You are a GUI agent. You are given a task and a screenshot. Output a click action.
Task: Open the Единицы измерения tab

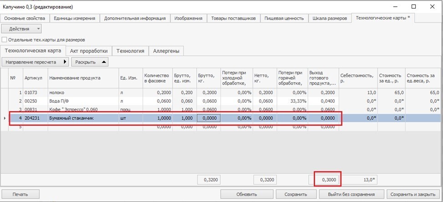pos(74,18)
